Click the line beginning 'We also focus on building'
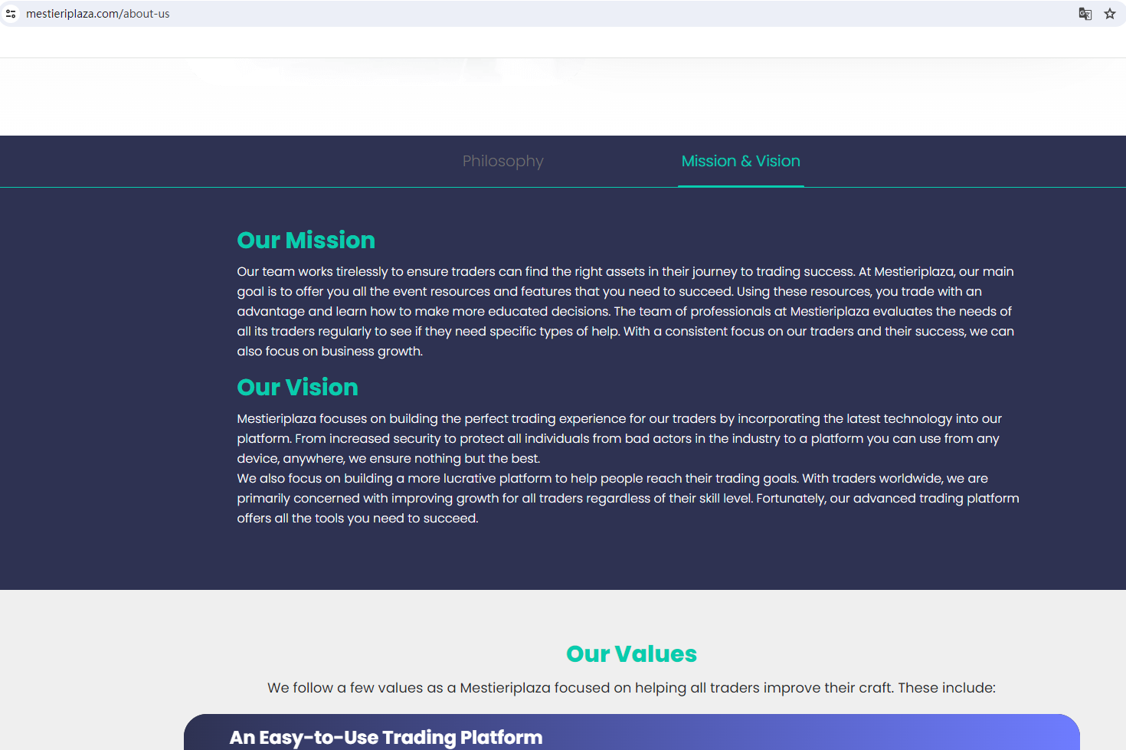Image resolution: width=1126 pixels, height=750 pixels. coord(613,478)
